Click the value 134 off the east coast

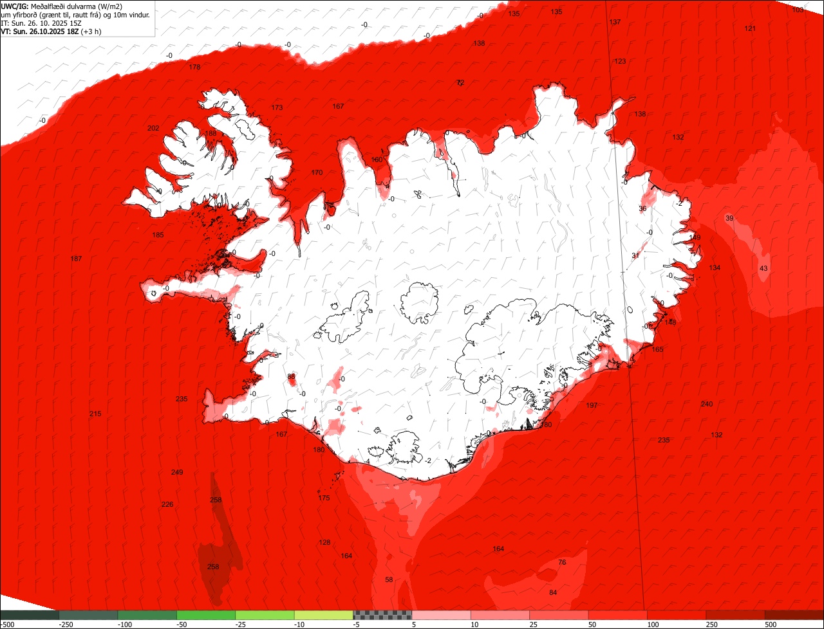pos(715,268)
